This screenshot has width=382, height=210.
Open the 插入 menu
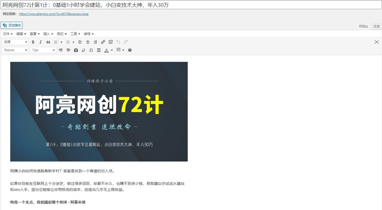(x=48, y=34)
